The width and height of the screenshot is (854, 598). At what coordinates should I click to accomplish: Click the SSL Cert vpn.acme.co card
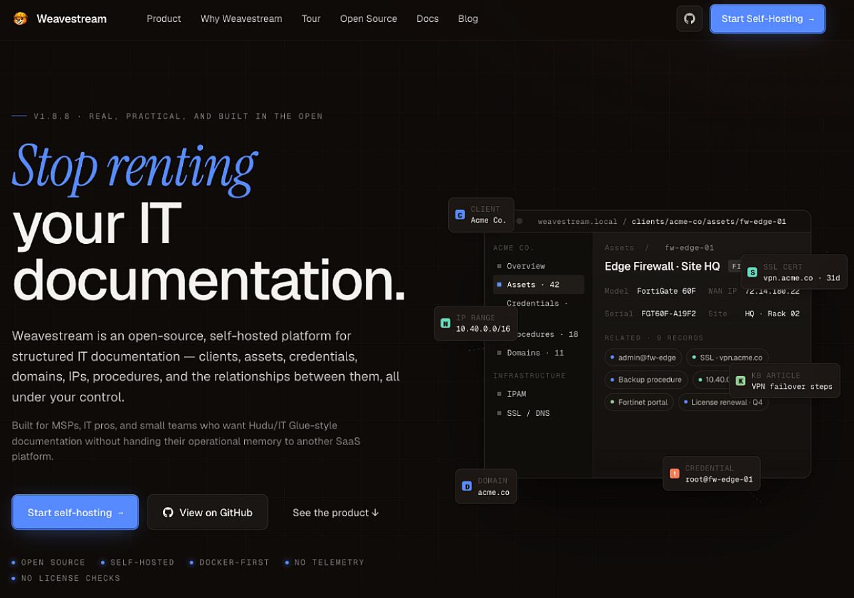794,272
